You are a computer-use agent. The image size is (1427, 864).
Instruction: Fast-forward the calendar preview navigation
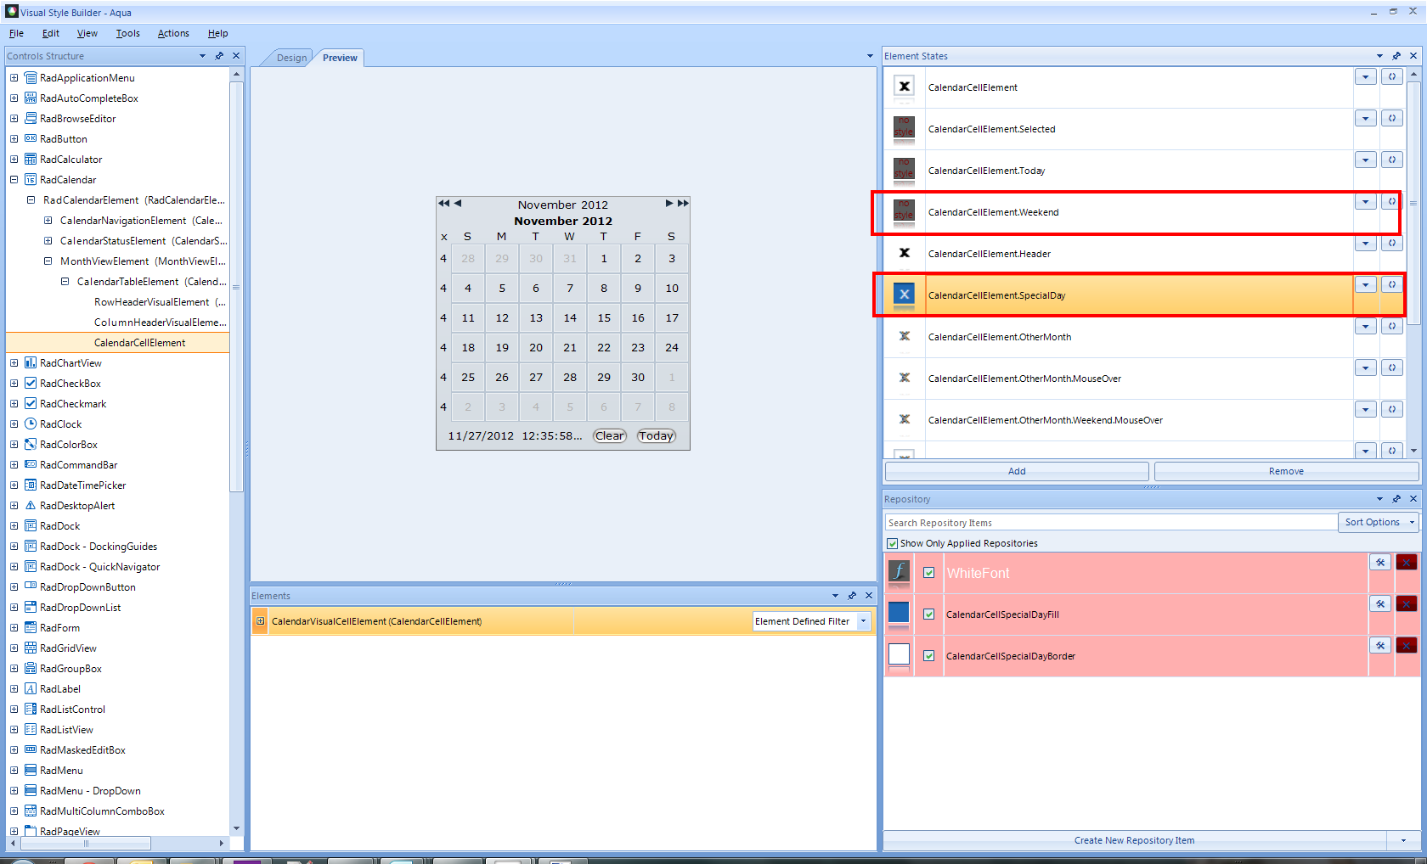pyautogui.click(x=683, y=204)
